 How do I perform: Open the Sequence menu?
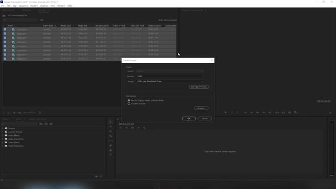(23, 6)
